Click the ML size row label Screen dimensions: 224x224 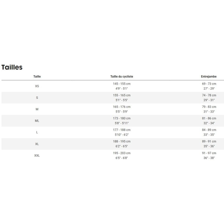[37, 121]
